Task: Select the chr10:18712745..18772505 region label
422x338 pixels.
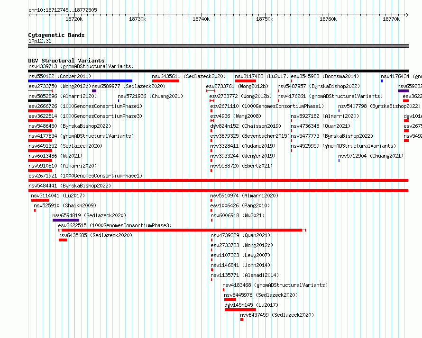Action: click(x=63, y=10)
